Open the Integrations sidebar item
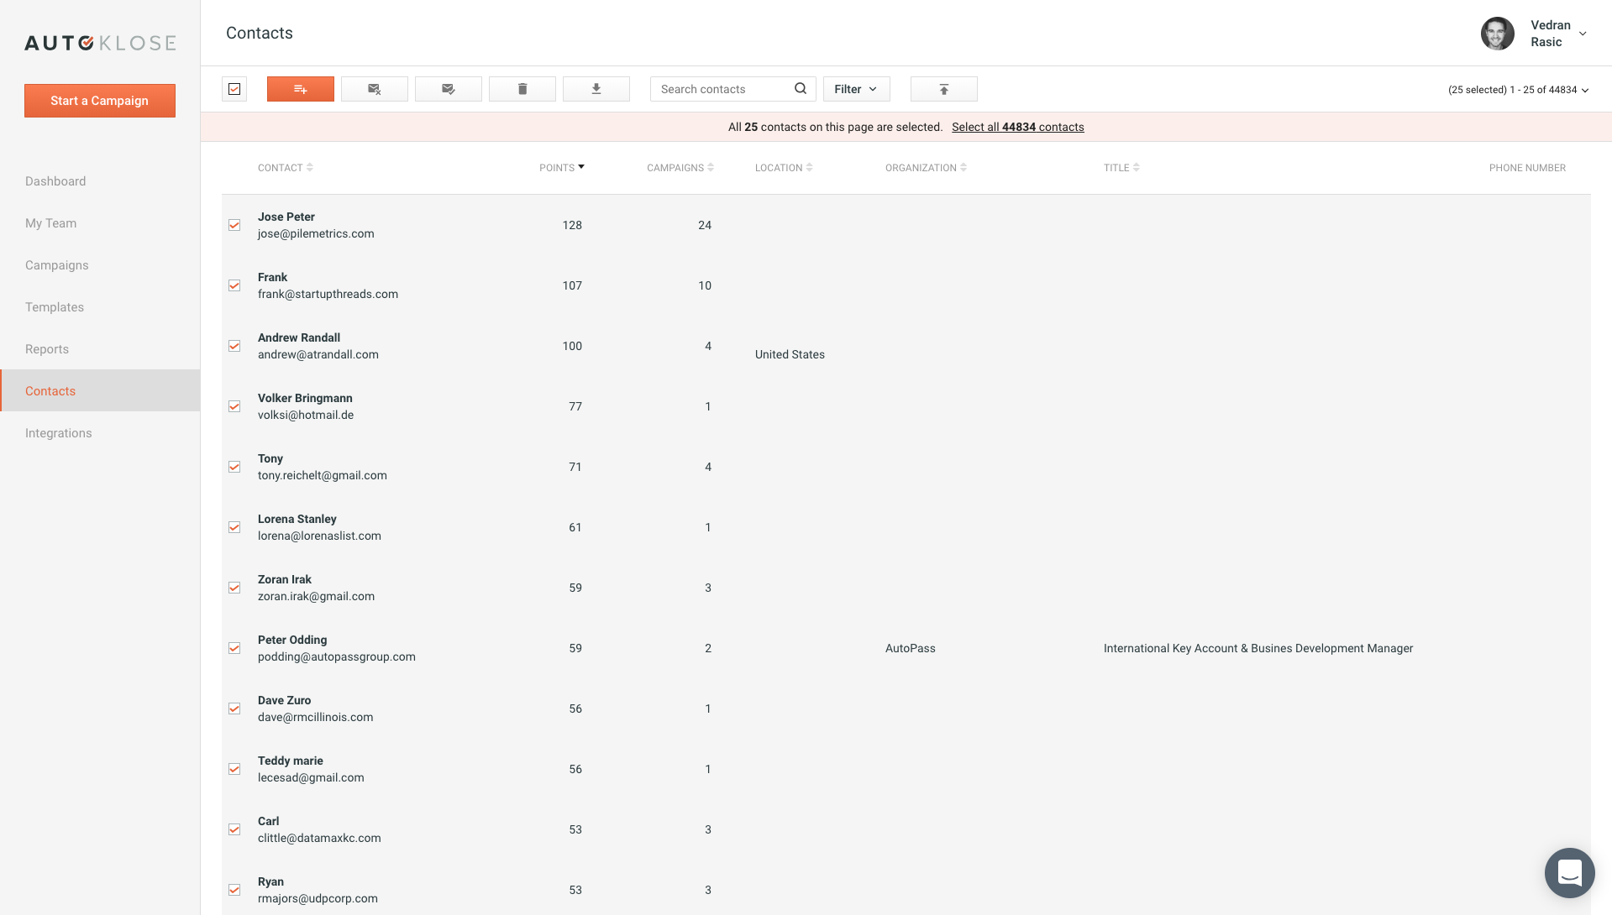The height and width of the screenshot is (915, 1612). pos(58,433)
